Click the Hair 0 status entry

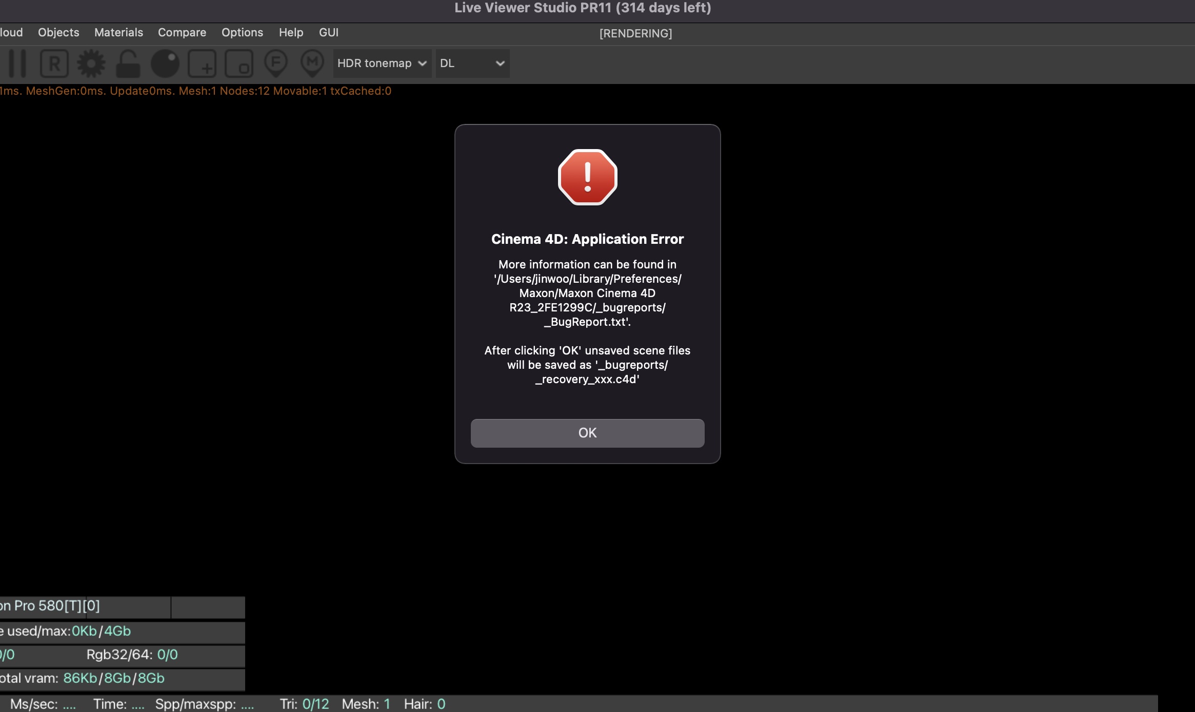point(425,704)
